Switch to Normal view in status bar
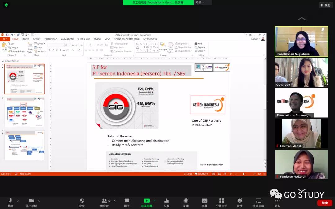 (214, 174)
